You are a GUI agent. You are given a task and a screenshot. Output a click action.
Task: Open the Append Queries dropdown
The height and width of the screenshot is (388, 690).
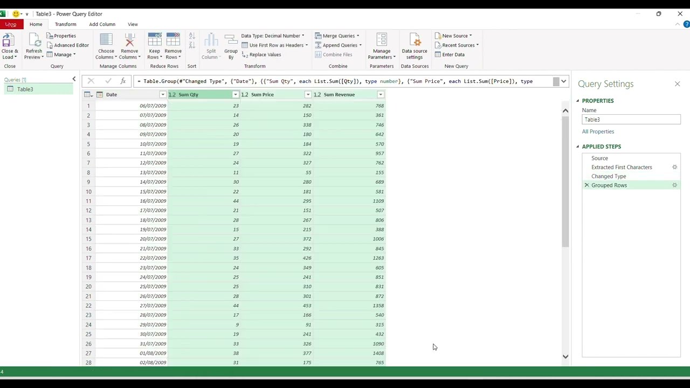tap(338, 45)
